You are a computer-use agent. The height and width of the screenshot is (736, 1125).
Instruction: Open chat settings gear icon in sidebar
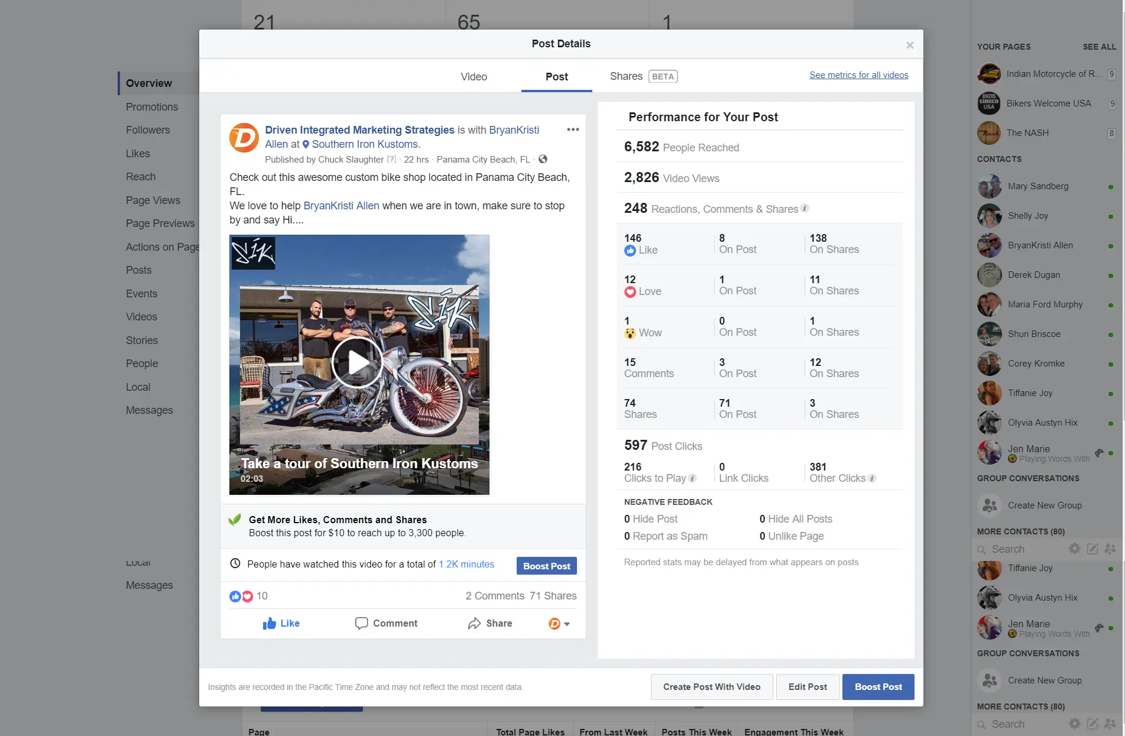(x=1074, y=549)
